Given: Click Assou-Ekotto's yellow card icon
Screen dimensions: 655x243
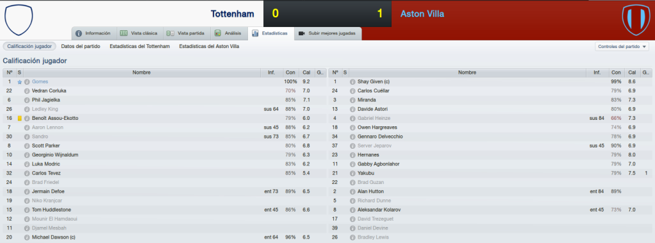Looking at the screenshot, I should [x=19, y=119].
